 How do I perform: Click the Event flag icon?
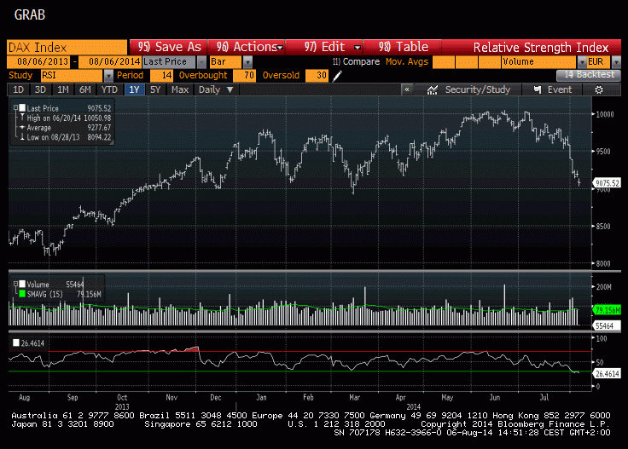coord(538,89)
